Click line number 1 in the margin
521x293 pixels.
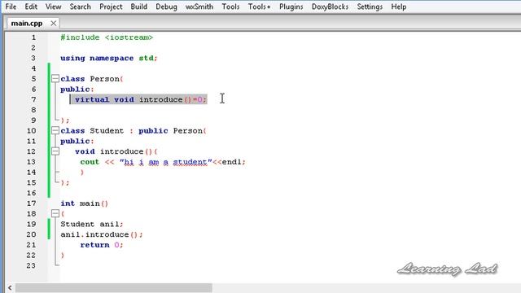pyautogui.click(x=33, y=37)
